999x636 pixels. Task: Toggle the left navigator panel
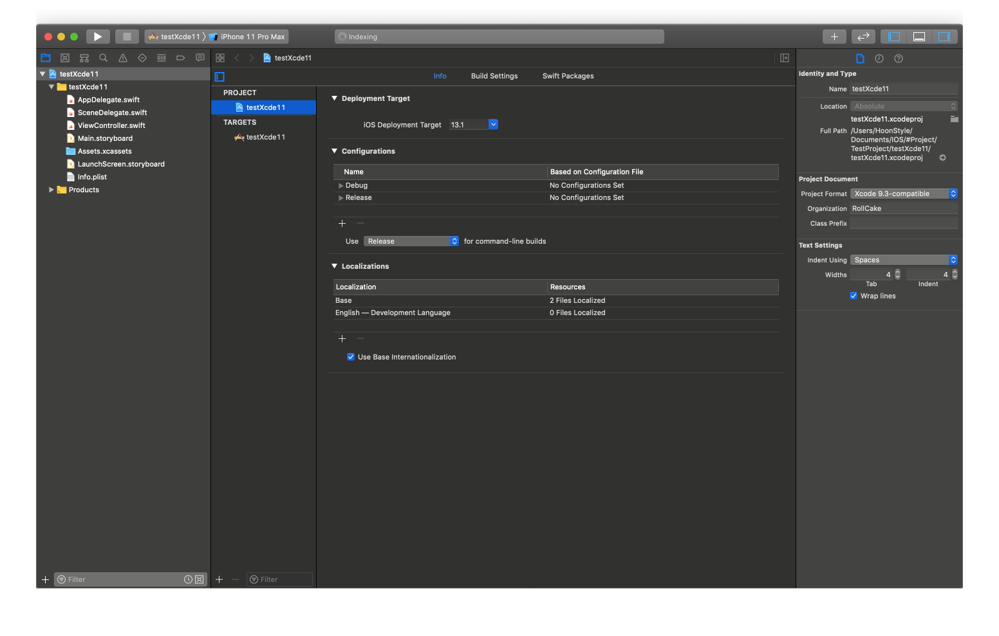click(894, 37)
